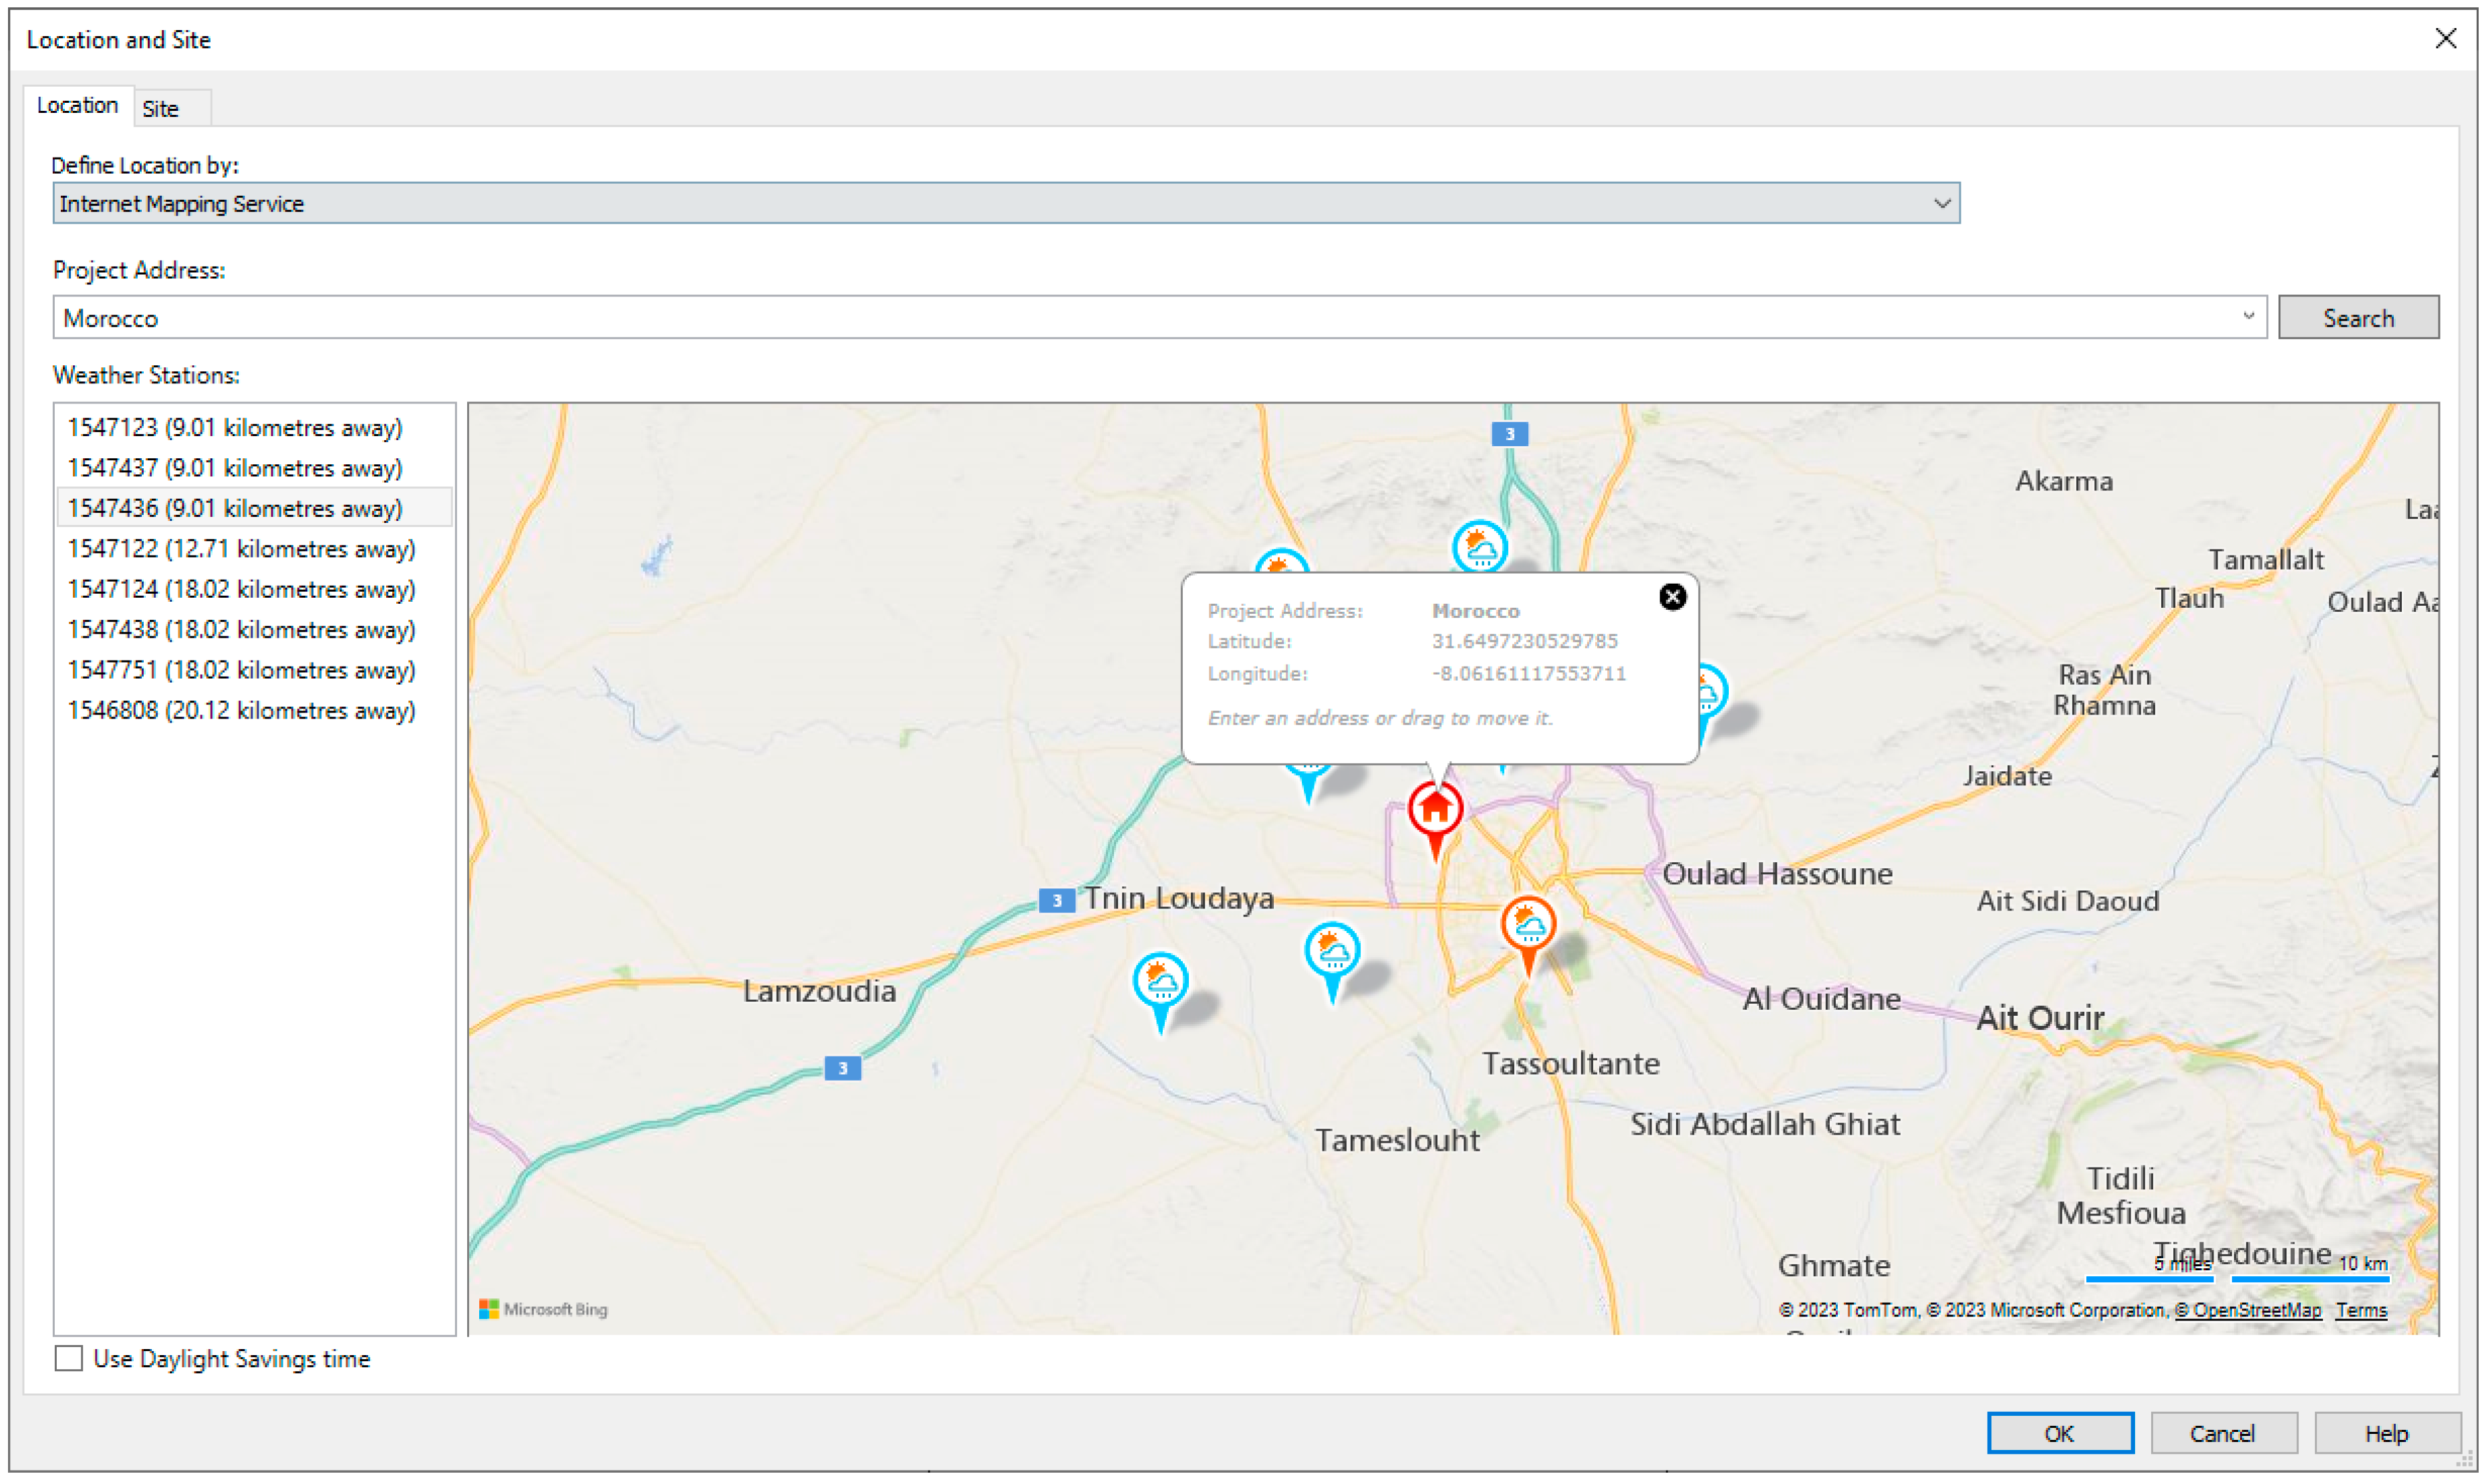Image resolution: width=2486 pixels, height=1484 pixels.
Task: Open the Project Address history dropdown arrow
Action: point(2248,317)
